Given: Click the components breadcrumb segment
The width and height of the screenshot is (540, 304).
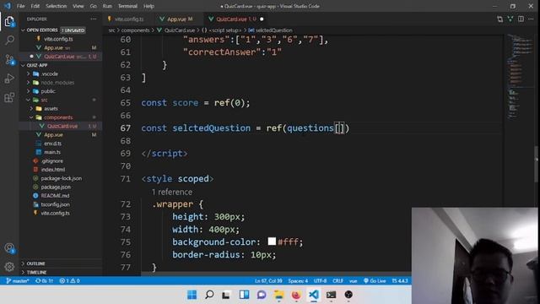Looking at the screenshot, I should click(135, 30).
